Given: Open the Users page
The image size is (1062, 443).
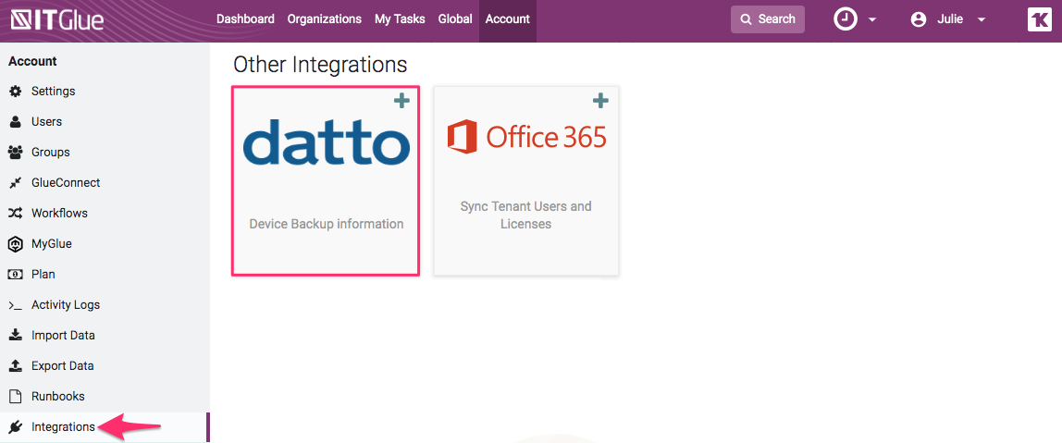Looking at the screenshot, I should point(47,122).
